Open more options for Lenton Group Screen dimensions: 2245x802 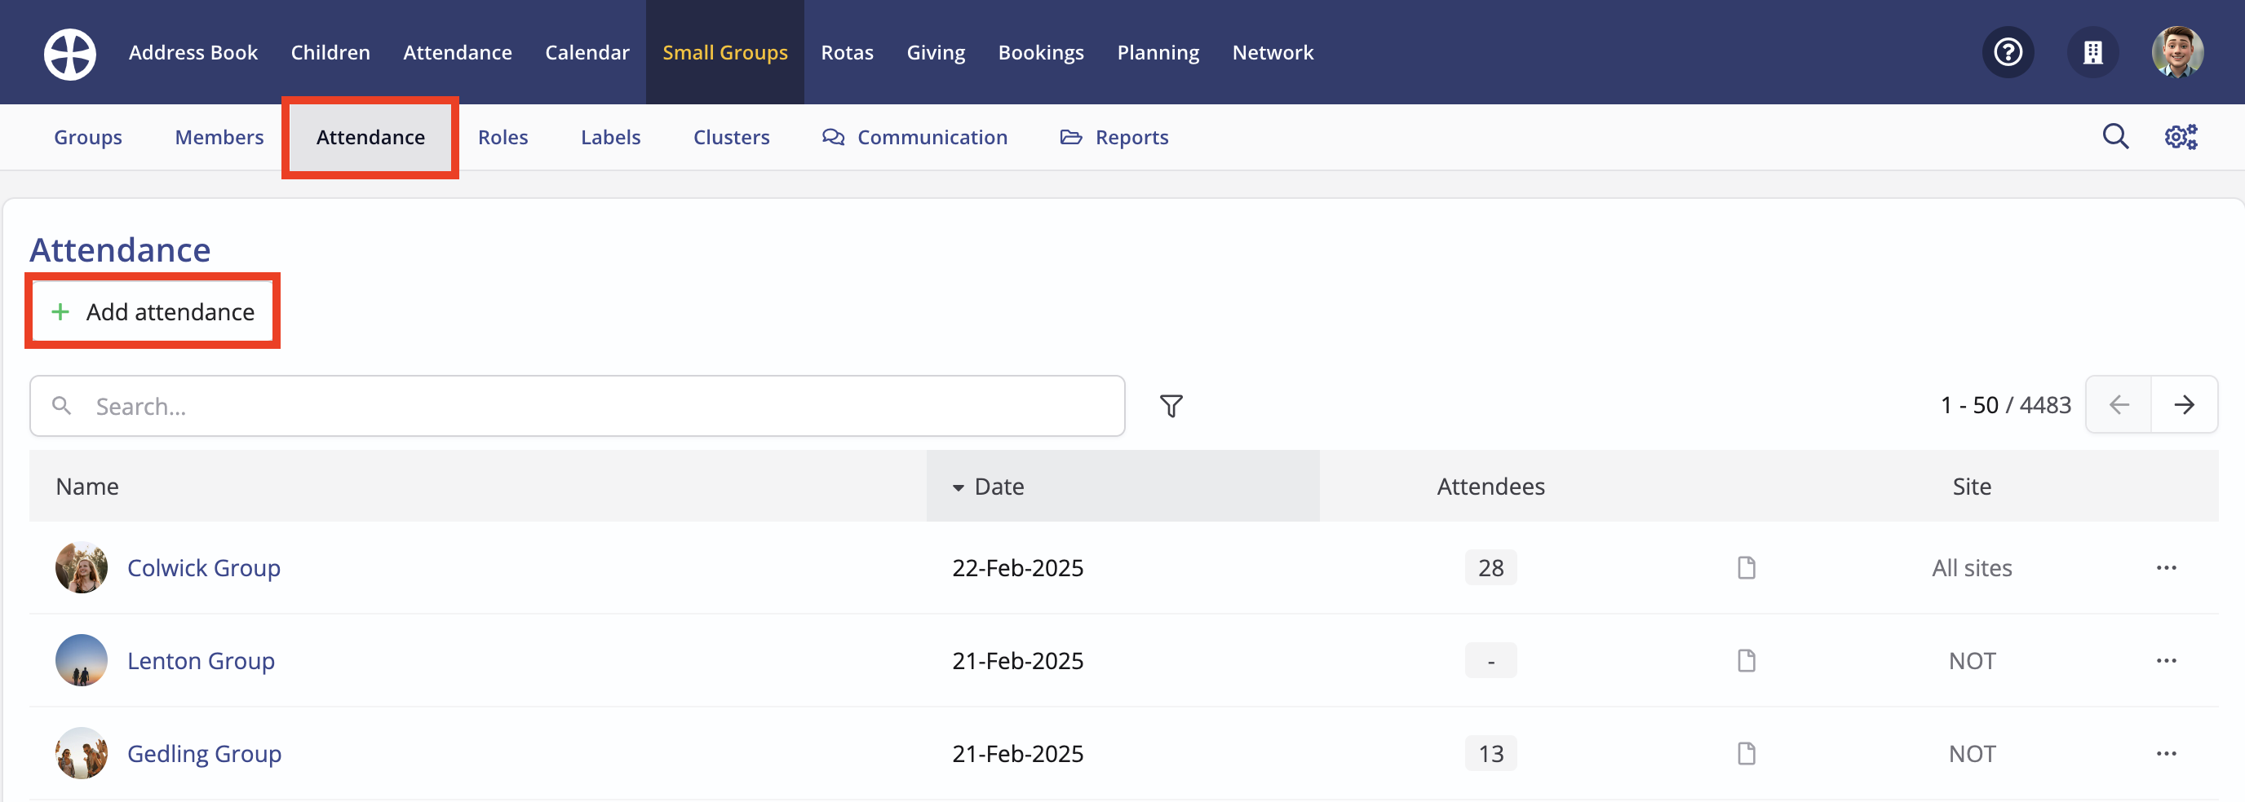tap(2166, 660)
